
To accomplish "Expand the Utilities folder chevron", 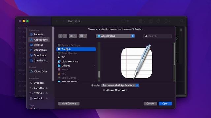I will pyautogui.click(x=94, y=66).
